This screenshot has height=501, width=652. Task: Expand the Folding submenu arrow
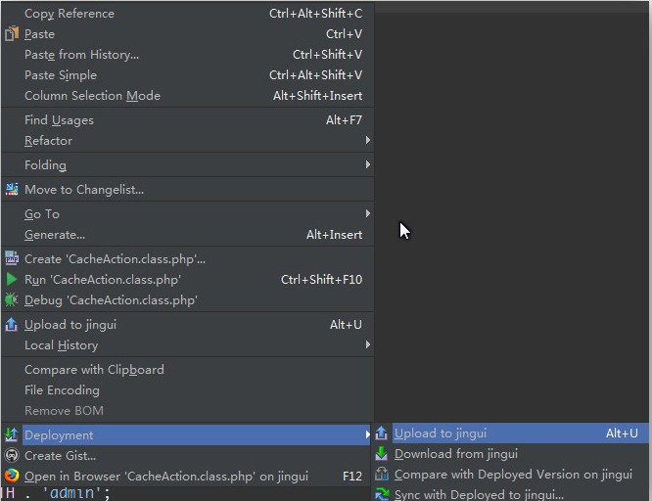point(368,165)
